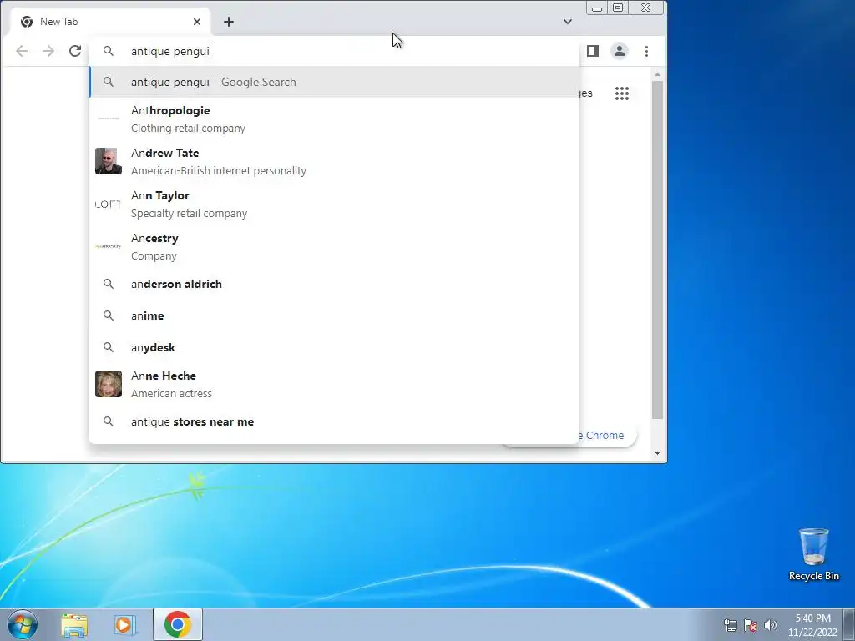Pick 'antique stores near me' suggestion

334,421
